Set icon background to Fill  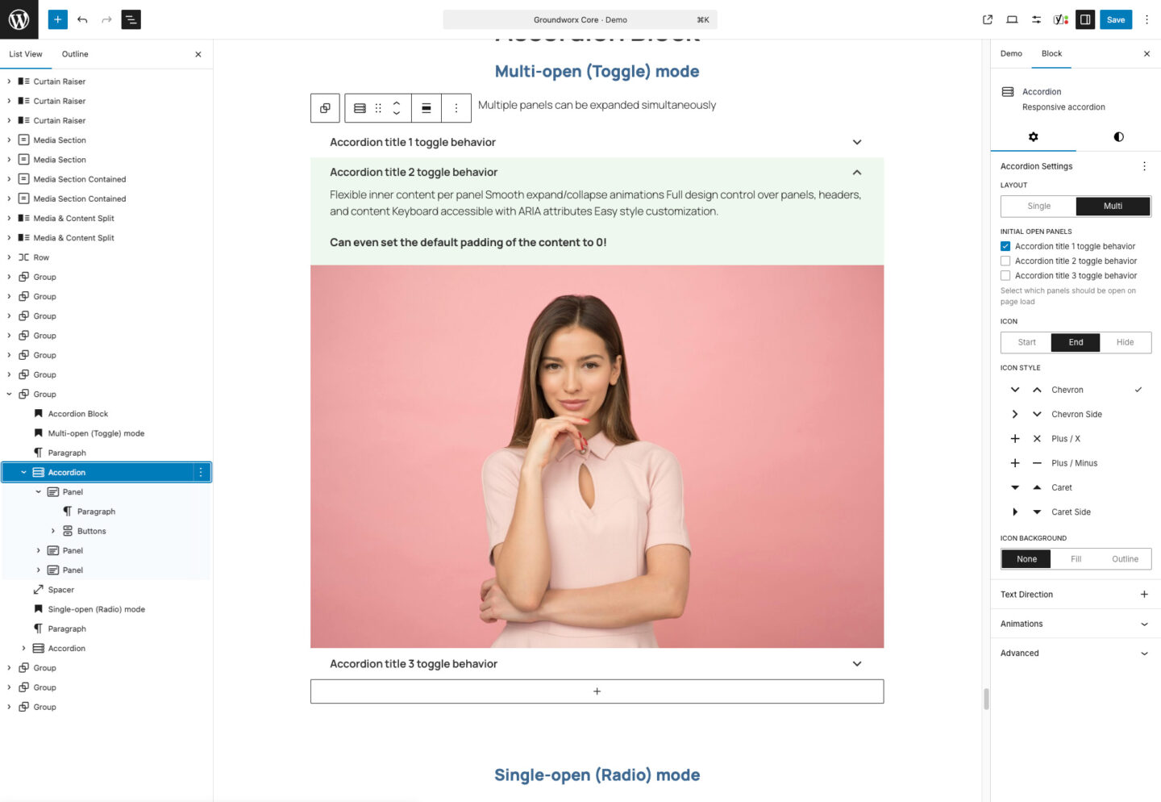[1076, 559]
